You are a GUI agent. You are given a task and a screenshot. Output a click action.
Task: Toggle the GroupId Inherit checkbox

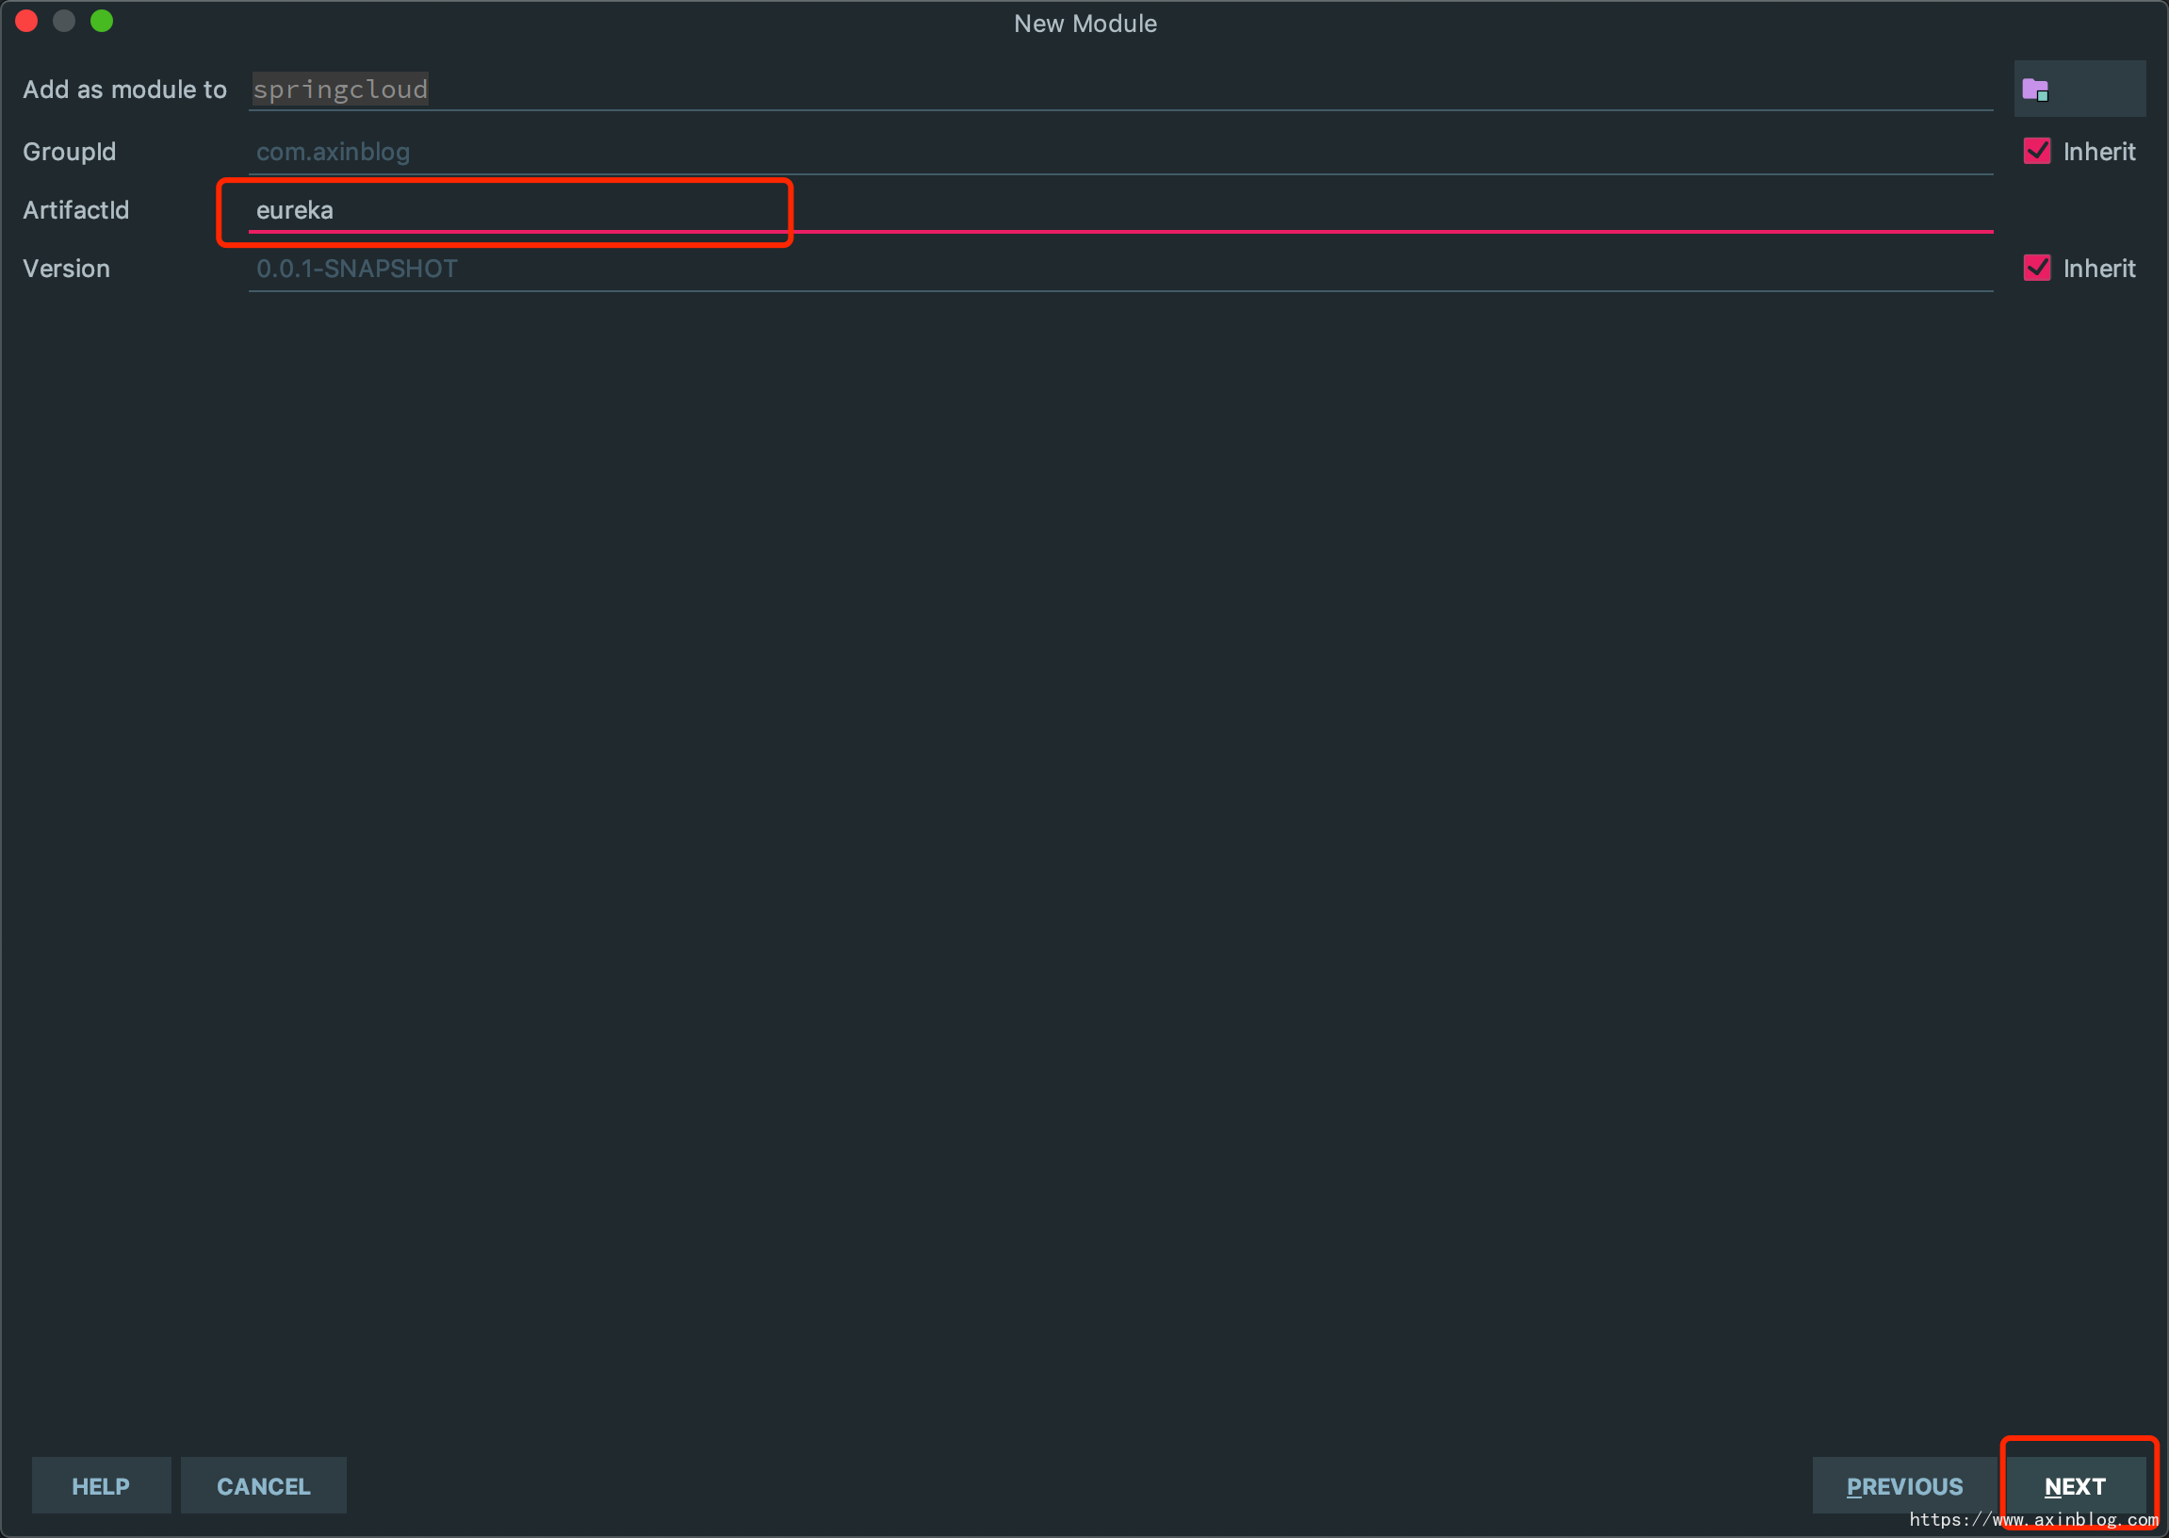tap(2036, 152)
